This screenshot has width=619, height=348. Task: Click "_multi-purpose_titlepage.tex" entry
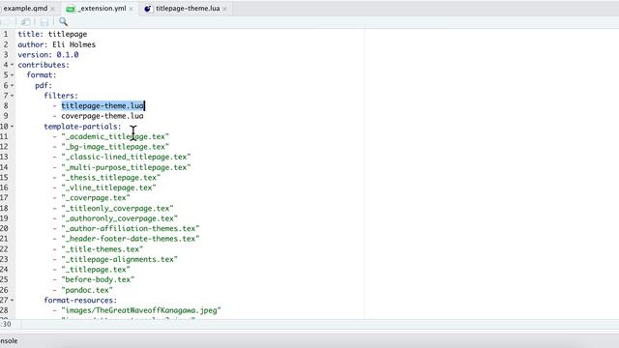coord(126,167)
